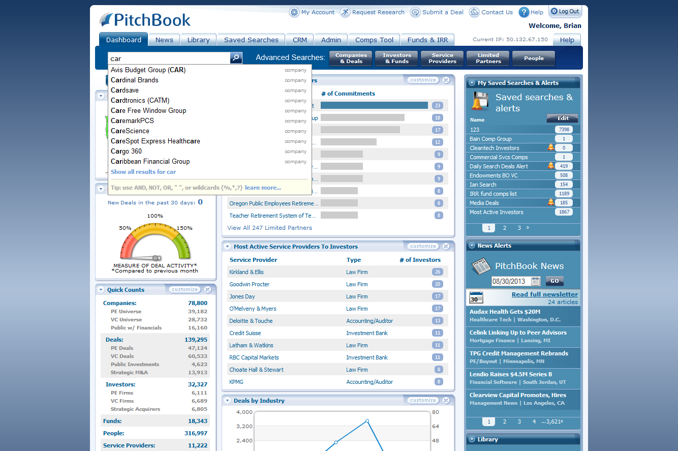Screen dimensions: 678x451
Task: Click the Request Research runner icon
Action: (x=345, y=12)
